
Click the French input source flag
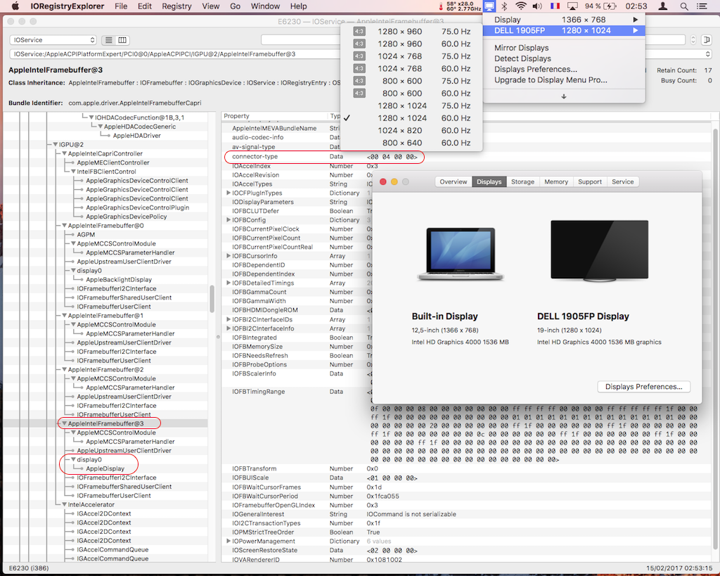tap(555, 6)
